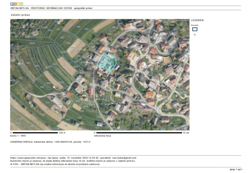This screenshot has width=250, height=173.
Task: Click the PISO logo in the header
Action: 17,4
